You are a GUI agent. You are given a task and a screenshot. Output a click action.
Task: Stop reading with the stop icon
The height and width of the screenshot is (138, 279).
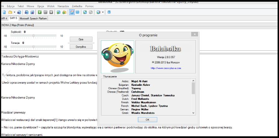pos(51,12)
